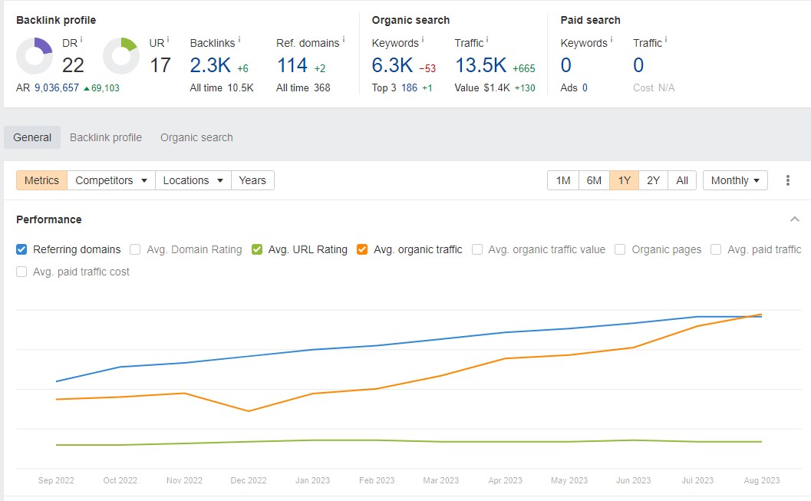Open the Backlinks info tooltip icon
The height and width of the screenshot is (501, 811).
239,39
